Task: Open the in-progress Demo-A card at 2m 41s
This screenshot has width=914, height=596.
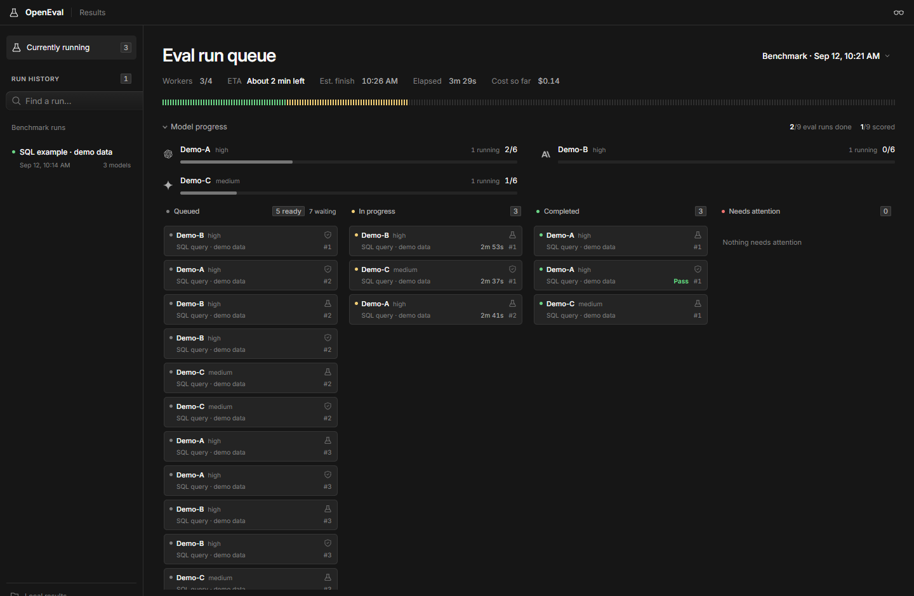Action: [435, 309]
